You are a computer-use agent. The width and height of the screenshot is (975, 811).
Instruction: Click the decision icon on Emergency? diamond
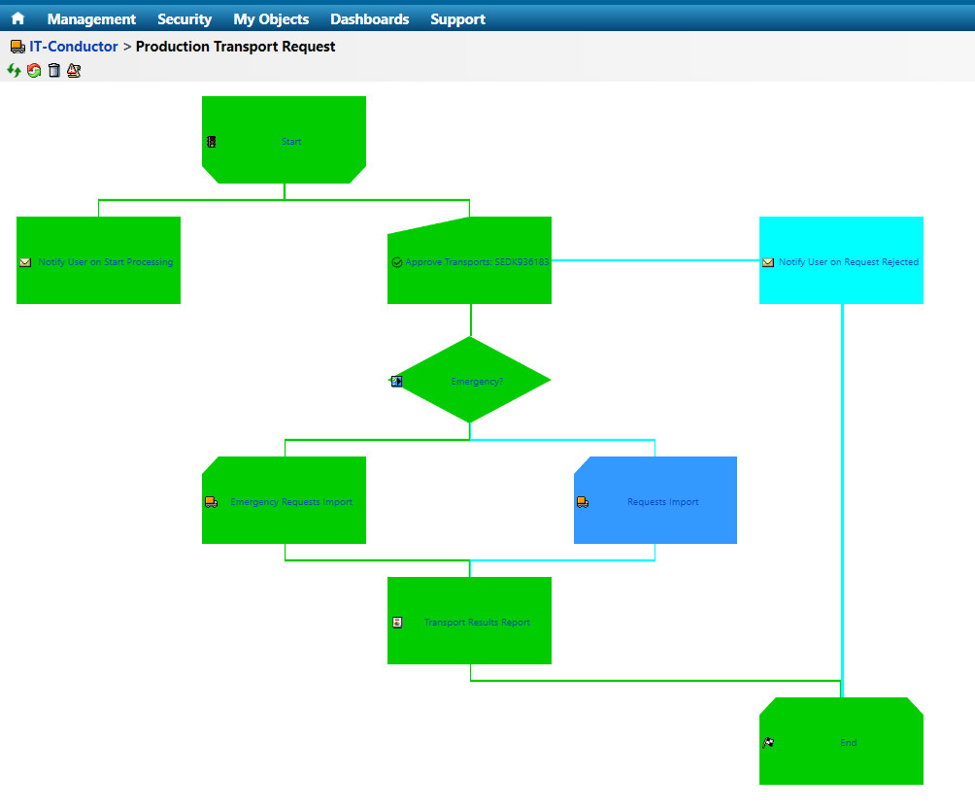pos(397,382)
